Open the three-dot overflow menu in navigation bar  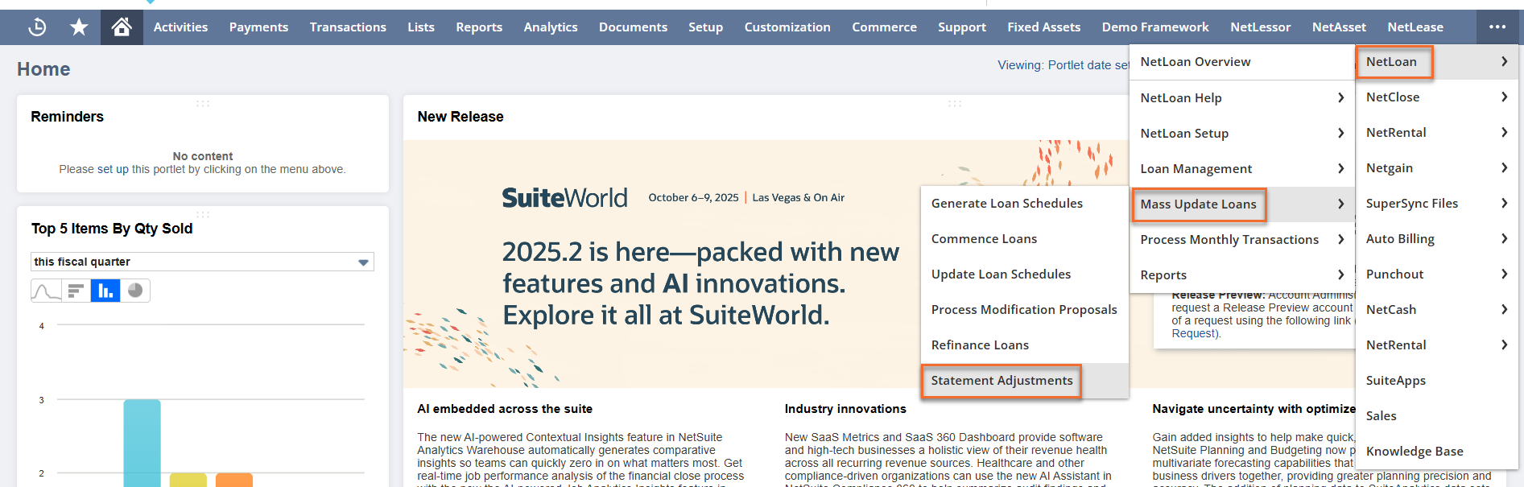pyautogui.click(x=1497, y=27)
